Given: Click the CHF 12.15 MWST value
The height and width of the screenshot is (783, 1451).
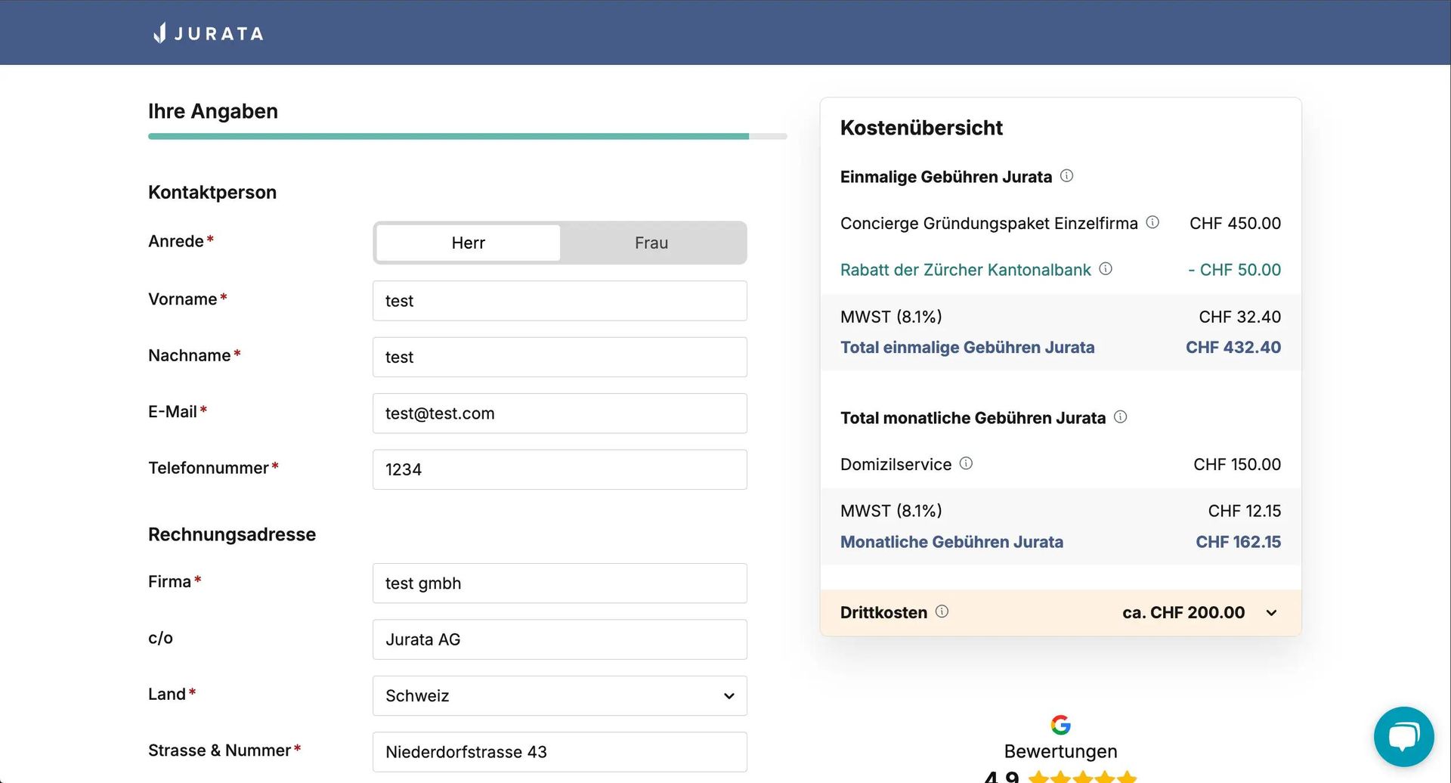Looking at the screenshot, I should 1245,511.
